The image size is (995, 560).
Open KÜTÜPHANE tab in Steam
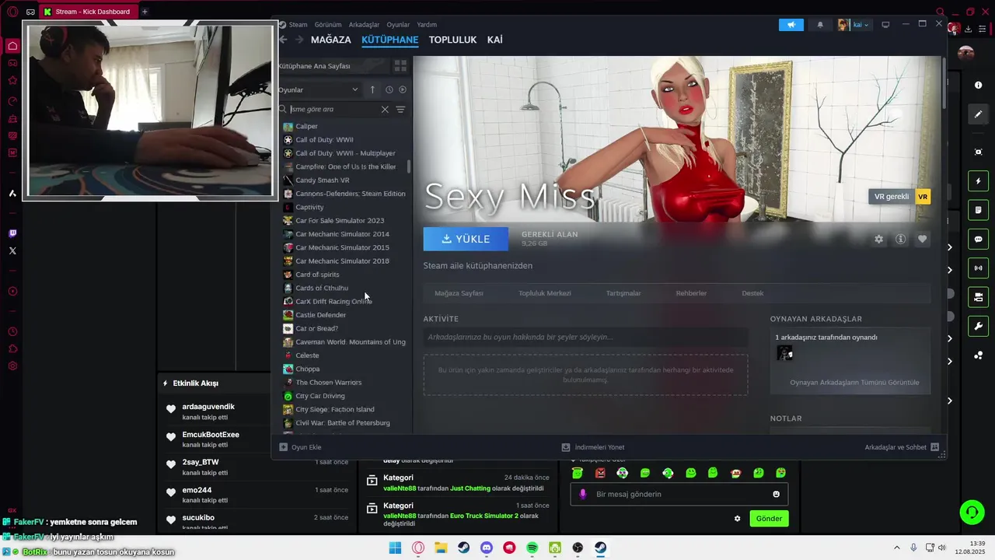(x=390, y=40)
